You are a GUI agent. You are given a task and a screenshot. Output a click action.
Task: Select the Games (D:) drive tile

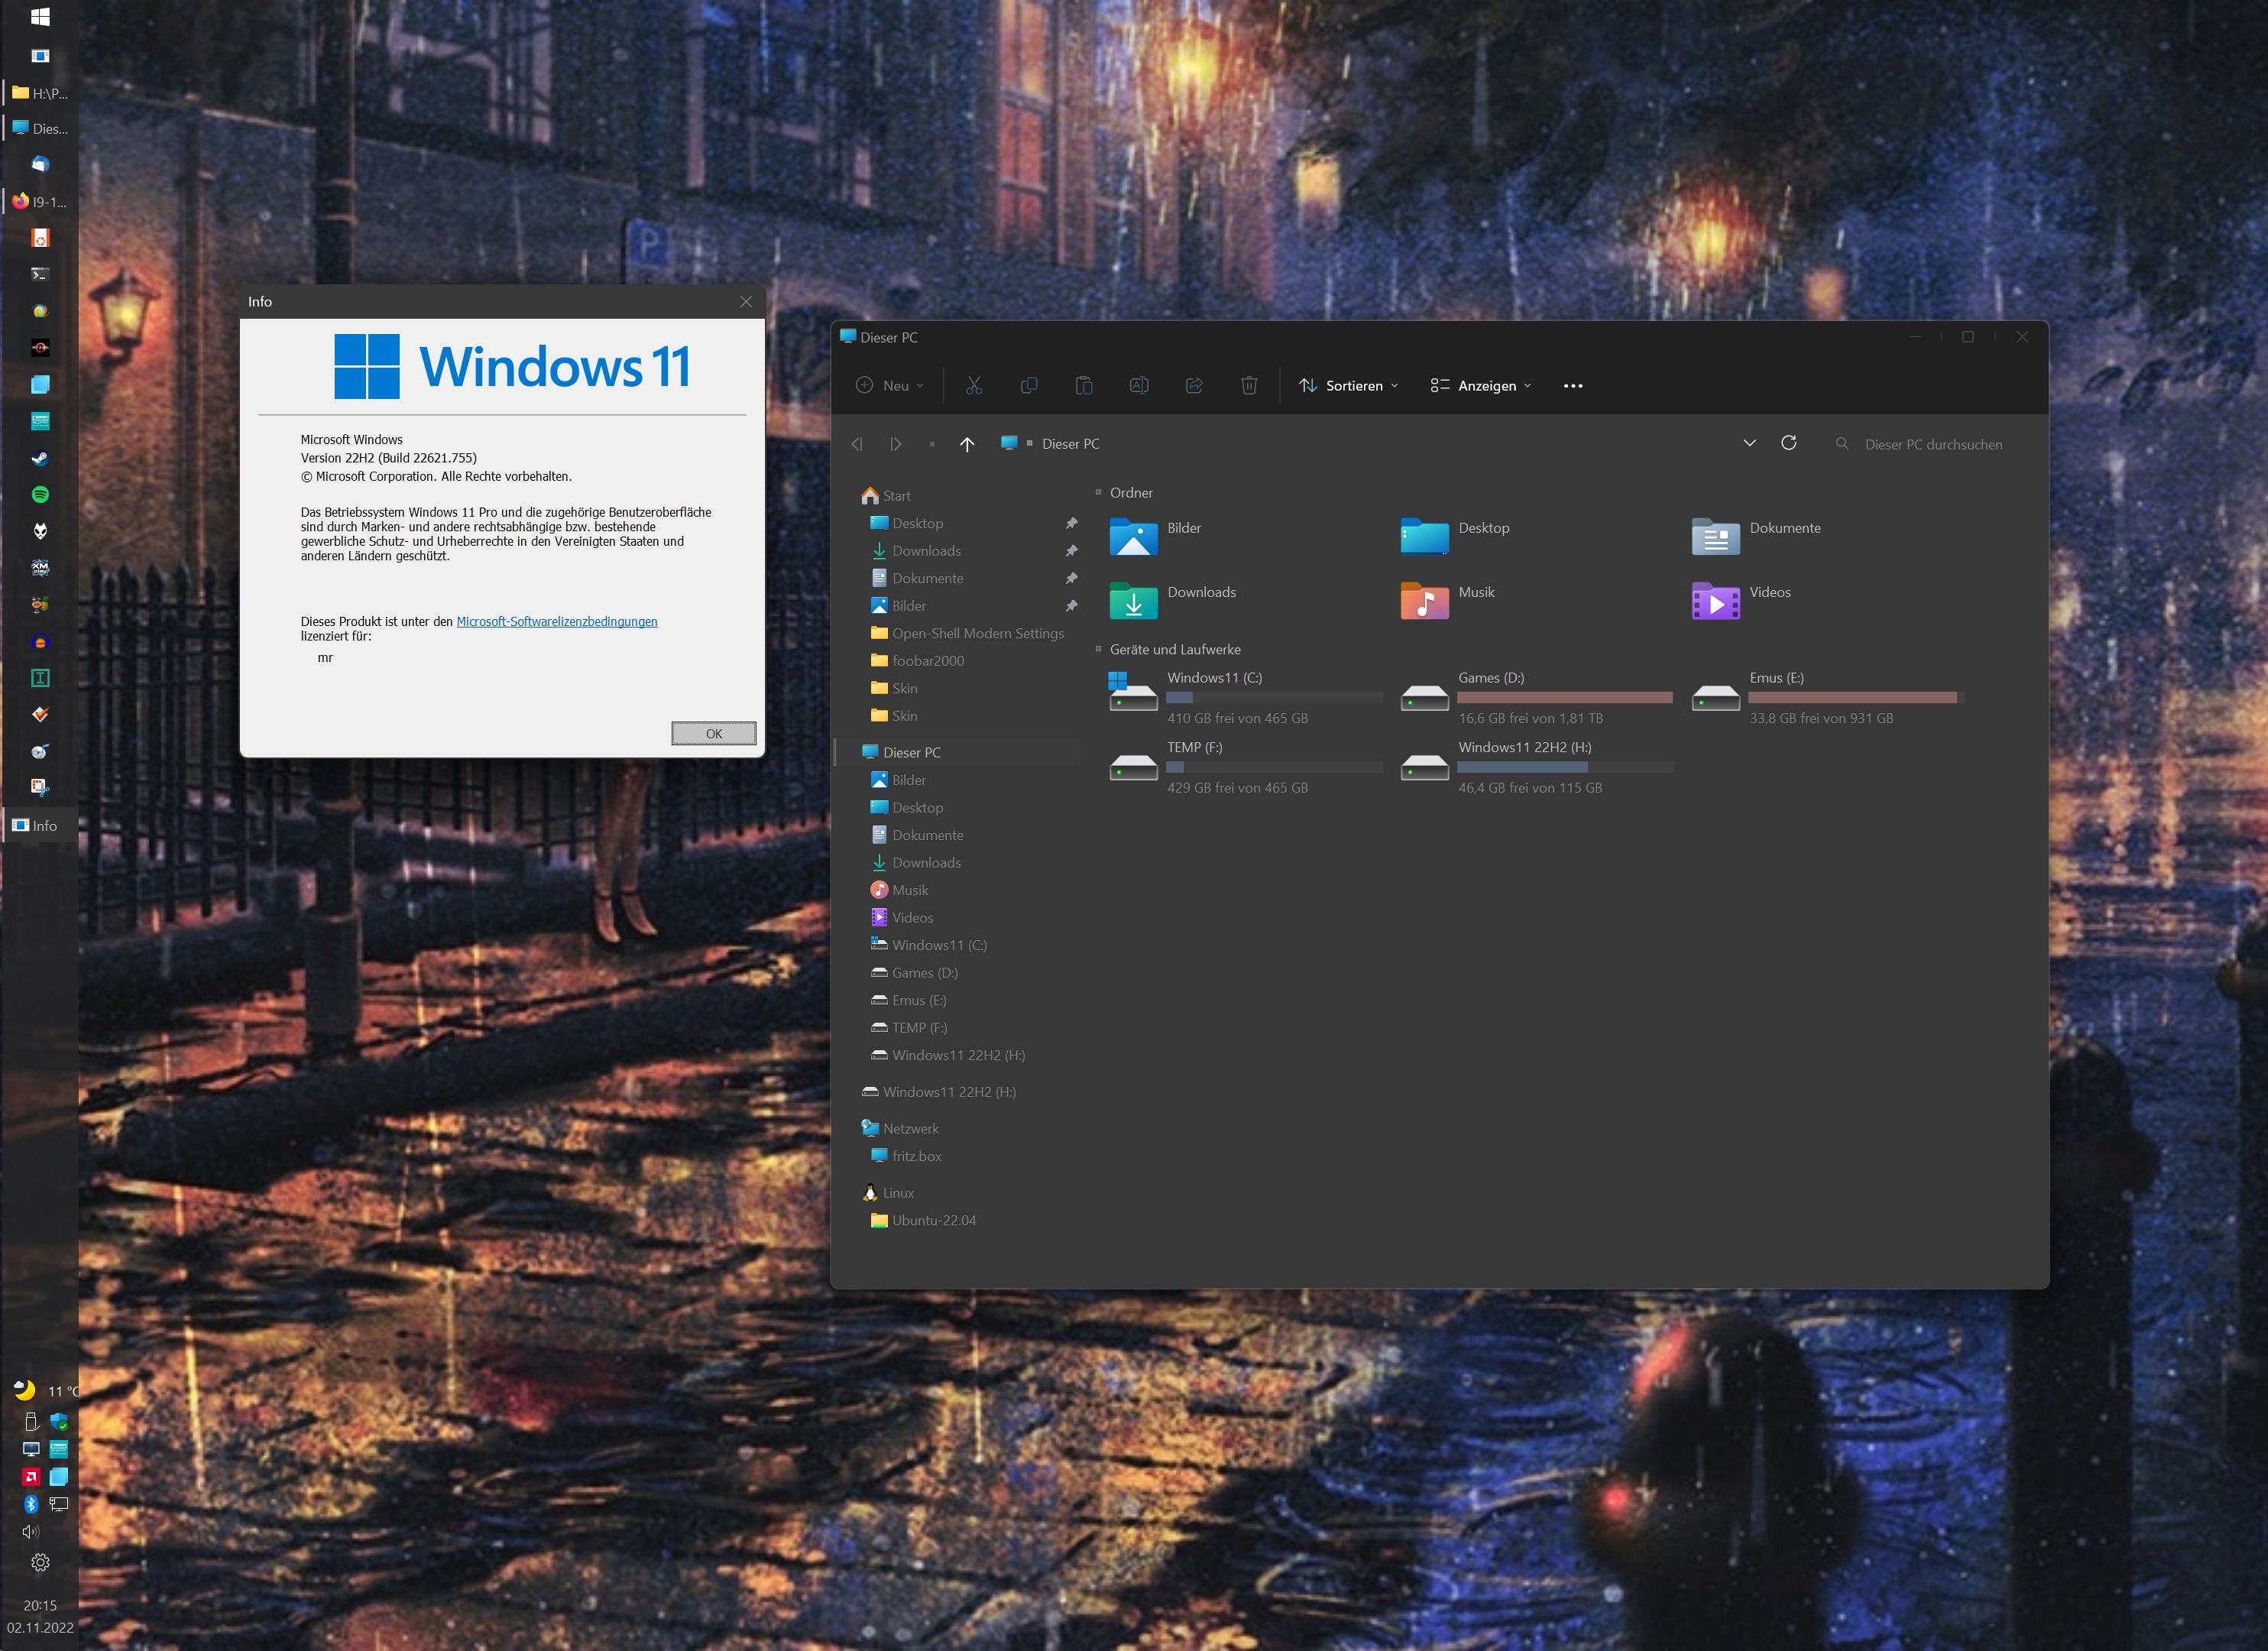(1536, 697)
